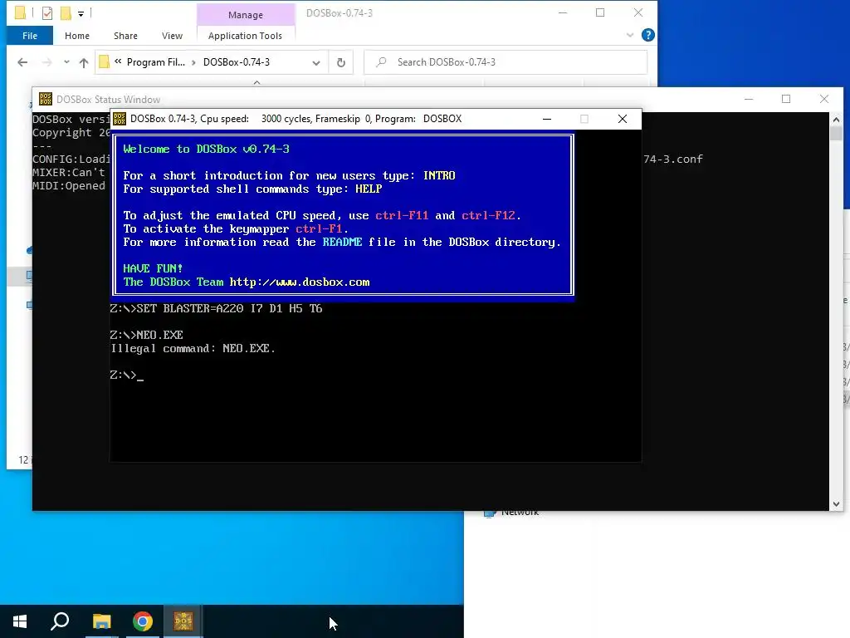Click the README word in welcome box
The height and width of the screenshot is (638, 850).
342,242
